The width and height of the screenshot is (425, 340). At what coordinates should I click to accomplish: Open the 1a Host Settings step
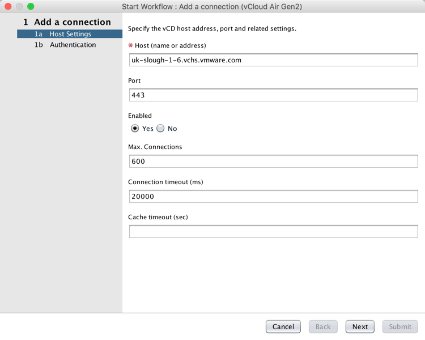[x=70, y=34]
